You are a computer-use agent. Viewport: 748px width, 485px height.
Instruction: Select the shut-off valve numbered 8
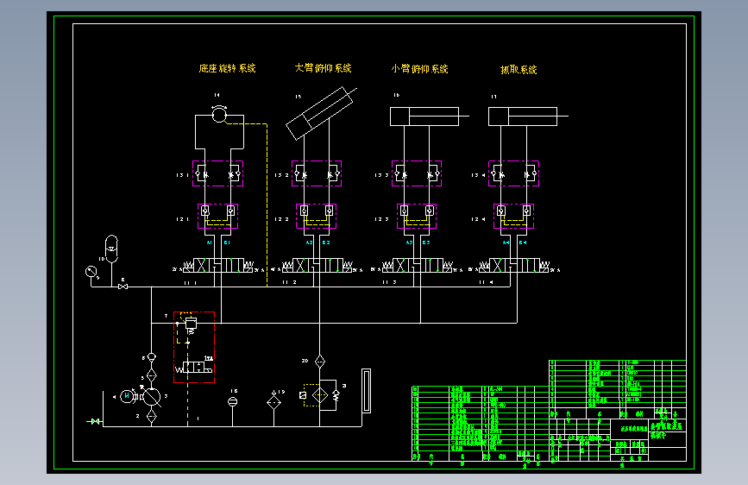[123, 287]
